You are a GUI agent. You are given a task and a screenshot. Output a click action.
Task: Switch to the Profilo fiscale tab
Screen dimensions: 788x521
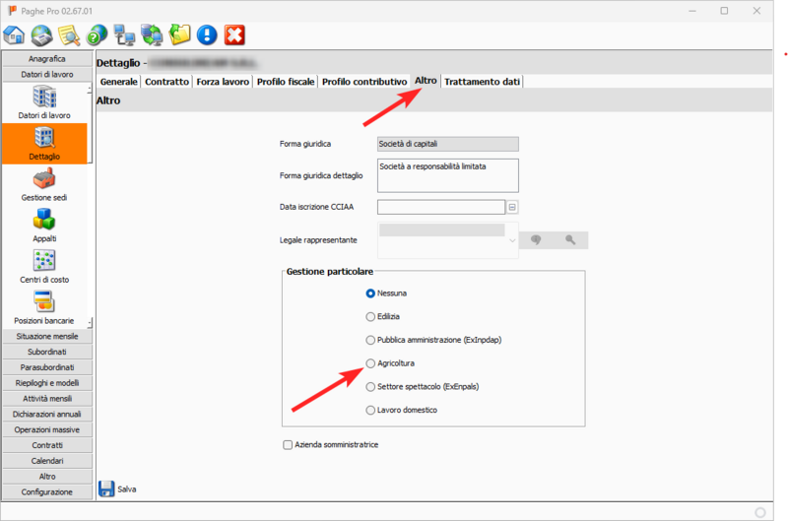click(285, 82)
